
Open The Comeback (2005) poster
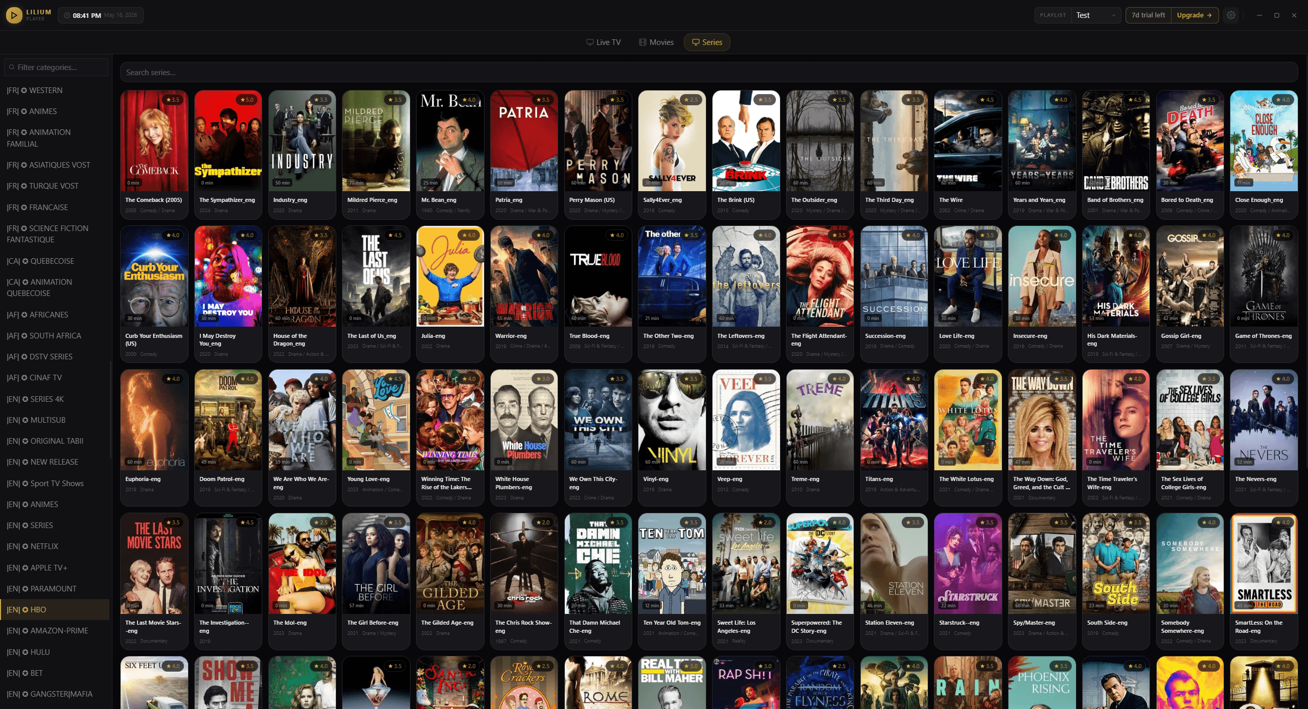pos(154,141)
